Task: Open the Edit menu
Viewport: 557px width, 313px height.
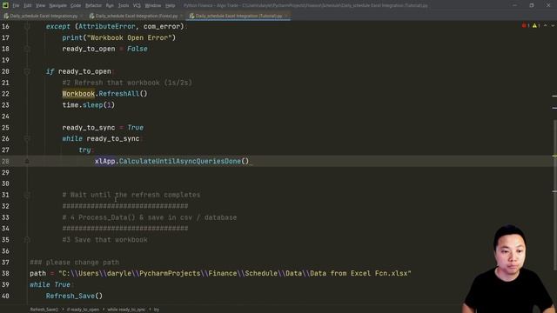Action: [27, 5]
